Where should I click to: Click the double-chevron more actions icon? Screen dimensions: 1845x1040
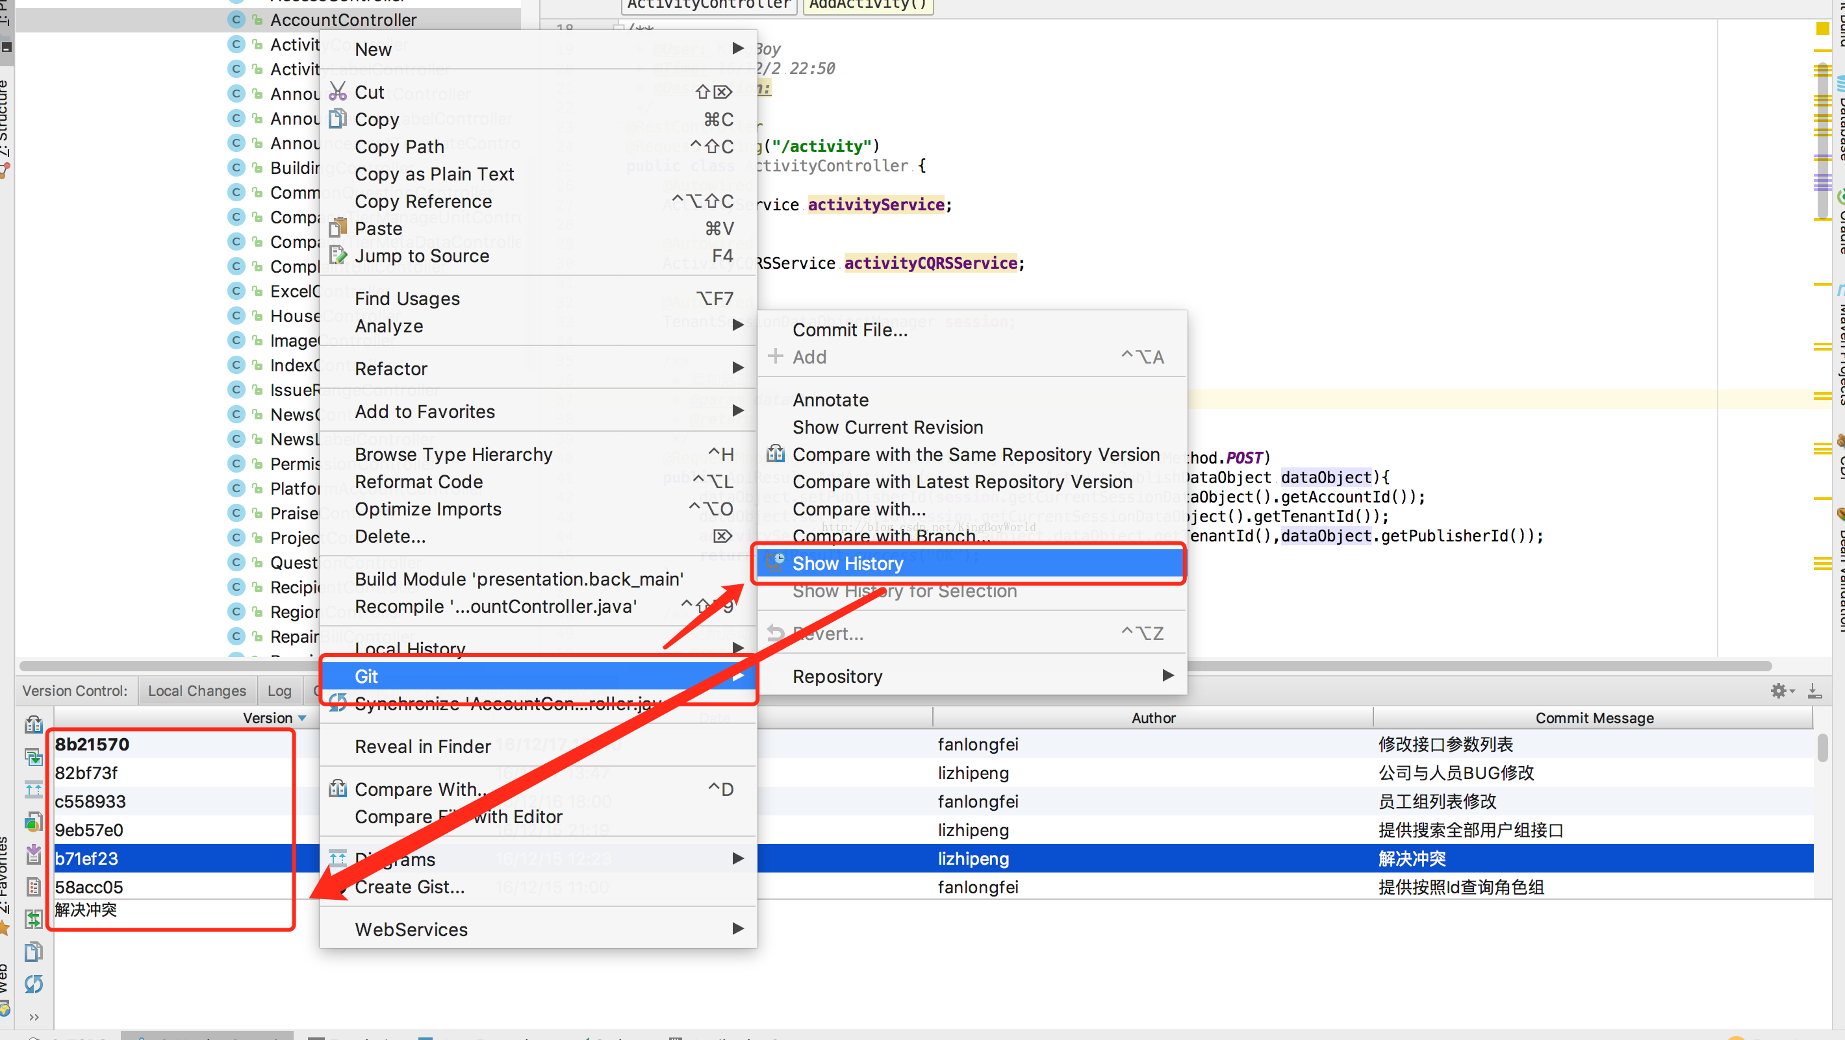[x=33, y=1017]
